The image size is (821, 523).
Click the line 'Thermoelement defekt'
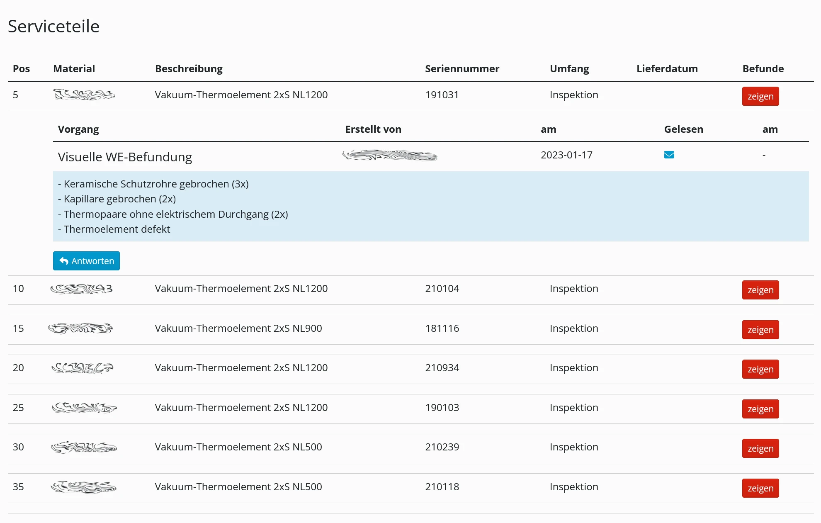(114, 229)
